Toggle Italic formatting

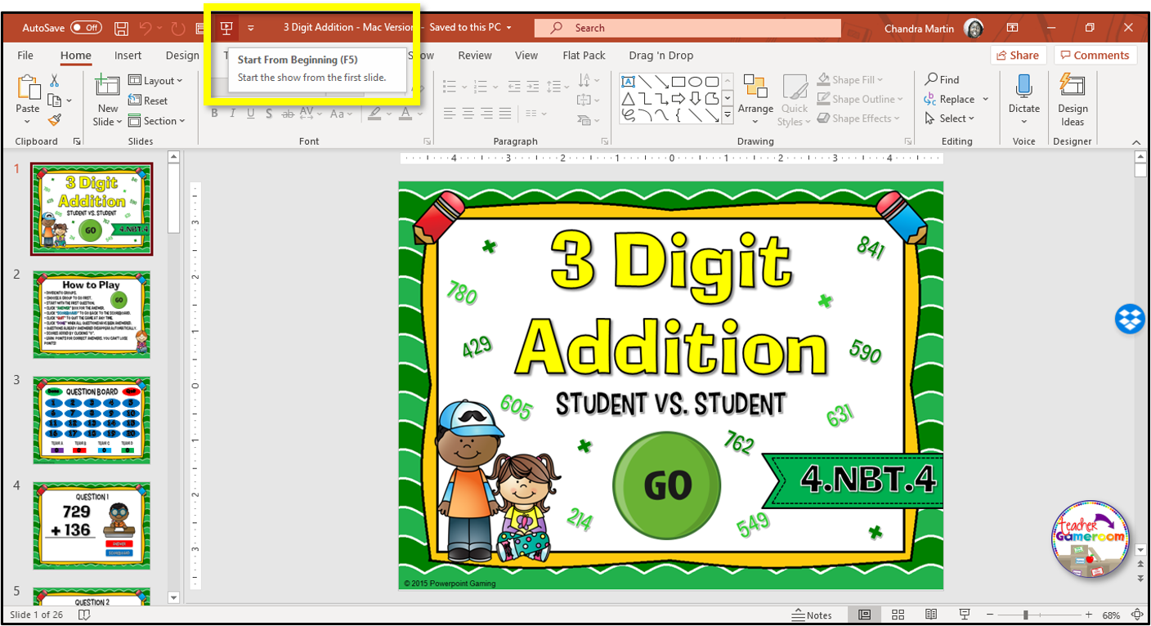[x=232, y=114]
